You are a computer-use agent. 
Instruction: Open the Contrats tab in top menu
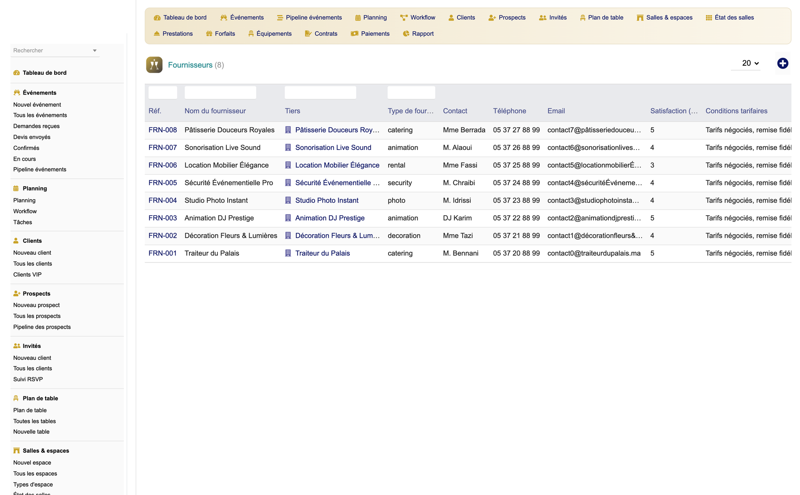(321, 34)
